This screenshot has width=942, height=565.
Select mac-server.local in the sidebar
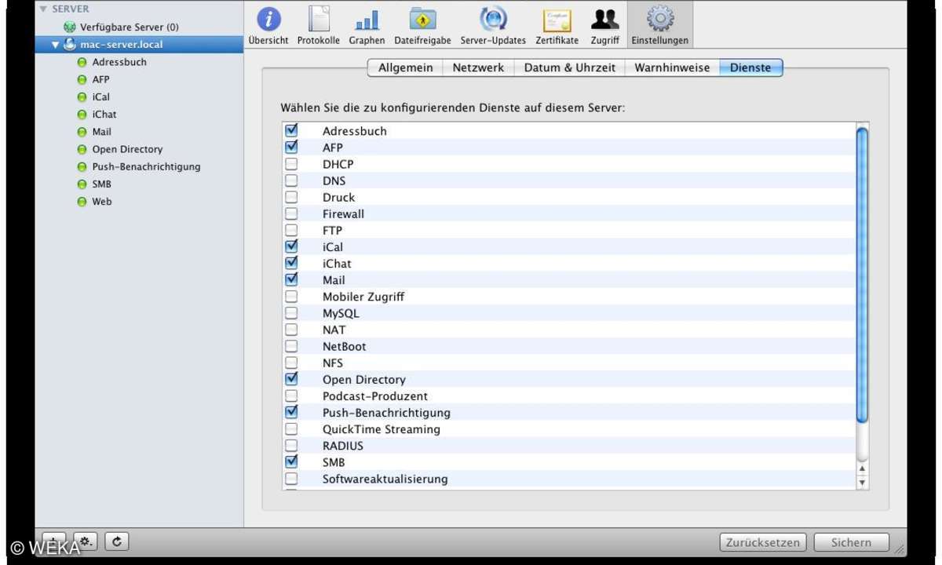tap(139, 44)
